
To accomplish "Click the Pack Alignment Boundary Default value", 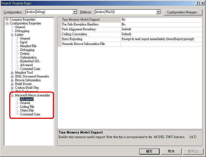I will pyautogui.click(x=162, y=30).
